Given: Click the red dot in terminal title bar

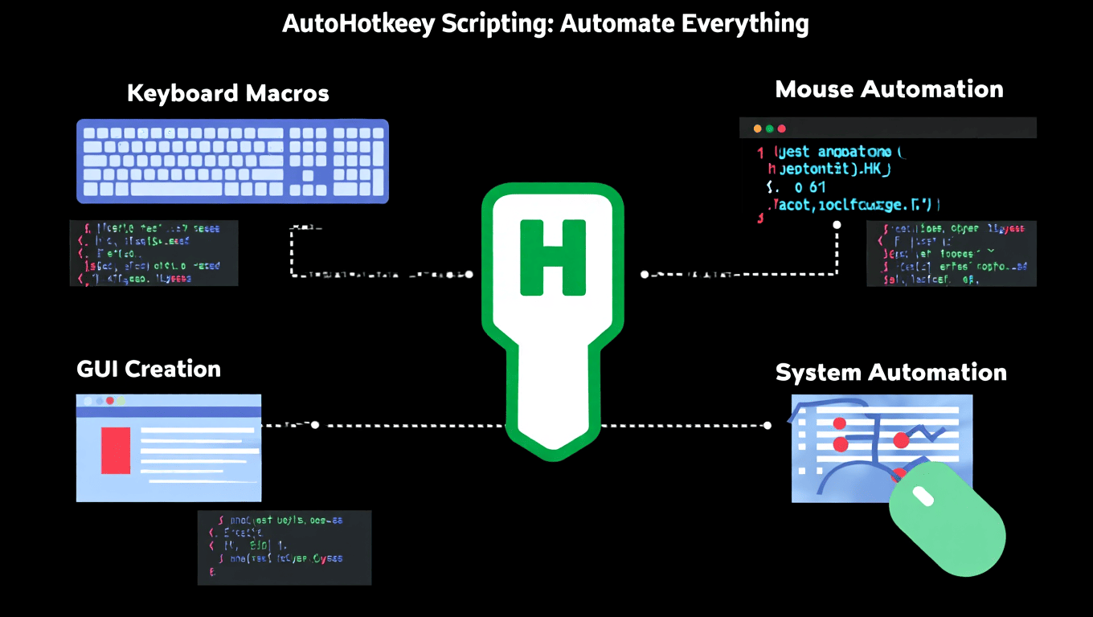Looking at the screenshot, I should coord(781,129).
